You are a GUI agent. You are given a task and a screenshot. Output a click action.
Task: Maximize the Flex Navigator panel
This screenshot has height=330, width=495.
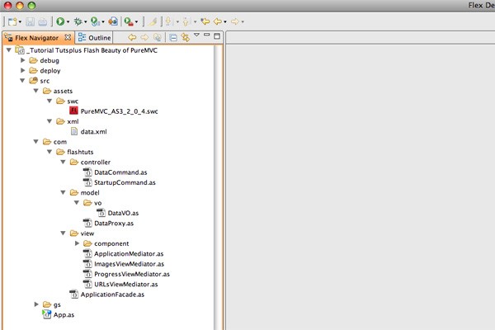click(x=217, y=36)
